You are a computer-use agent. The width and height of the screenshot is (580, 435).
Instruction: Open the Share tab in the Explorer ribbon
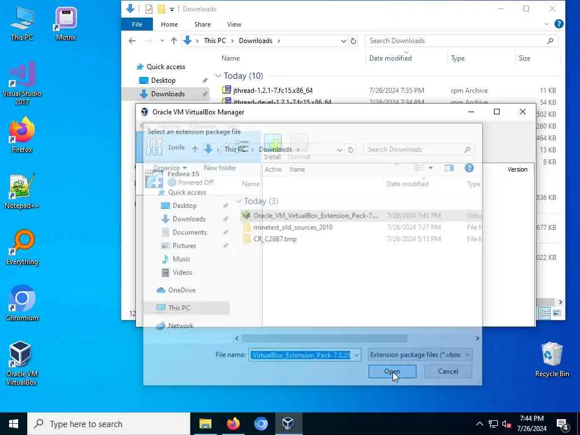[x=202, y=24]
